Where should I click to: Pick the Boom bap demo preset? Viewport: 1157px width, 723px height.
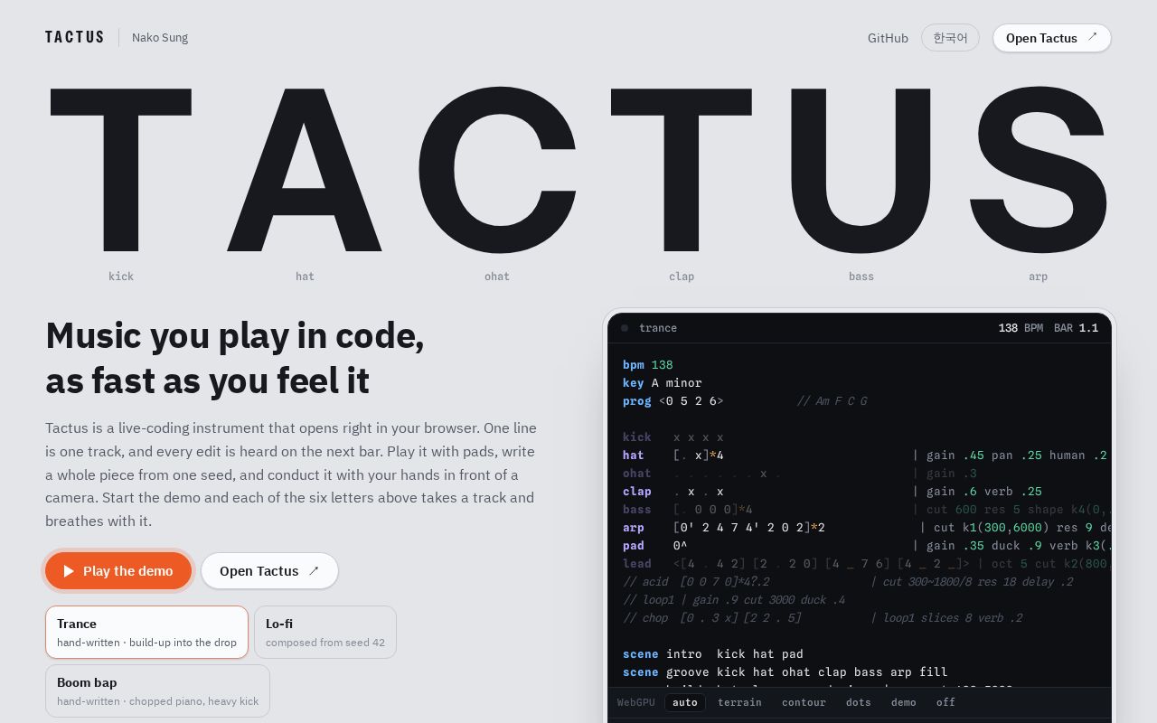pyautogui.click(x=157, y=690)
